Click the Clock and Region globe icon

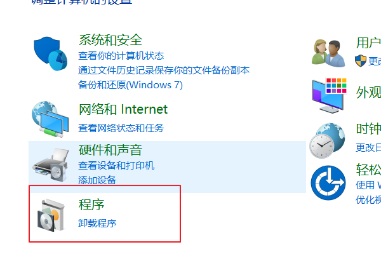point(327,140)
